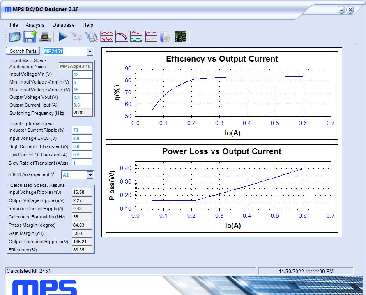Image resolution: width=366 pixels, height=295 pixels.
Task: Run the calculation with the blue arrow
Action: 62,36
